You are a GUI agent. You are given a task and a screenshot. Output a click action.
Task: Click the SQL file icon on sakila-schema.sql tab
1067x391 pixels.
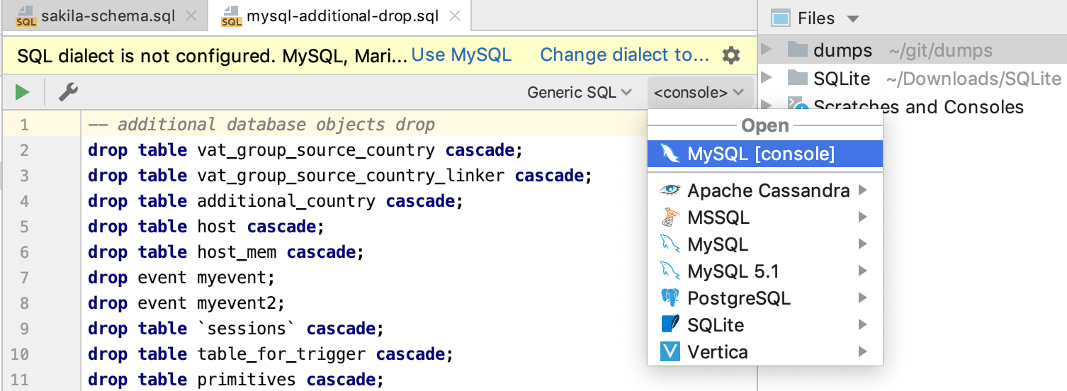pyautogui.click(x=26, y=16)
